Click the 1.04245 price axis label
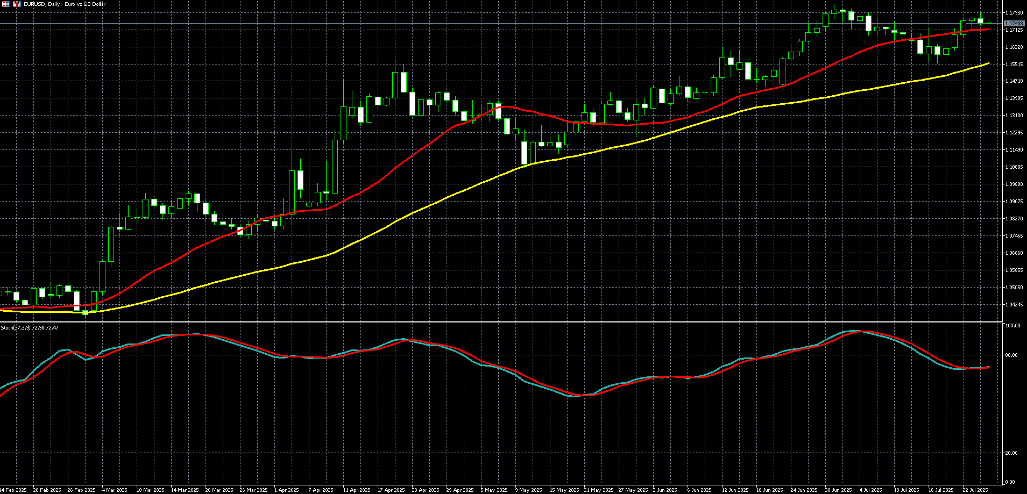This screenshot has height=494, width=1027. (1014, 305)
